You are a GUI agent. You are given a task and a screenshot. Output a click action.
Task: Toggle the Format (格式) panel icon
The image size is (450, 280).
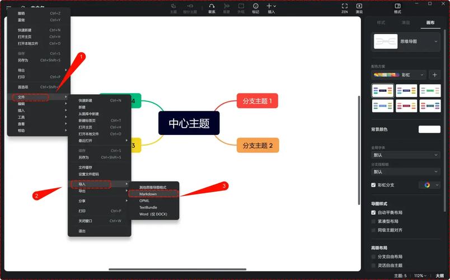[397, 6]
